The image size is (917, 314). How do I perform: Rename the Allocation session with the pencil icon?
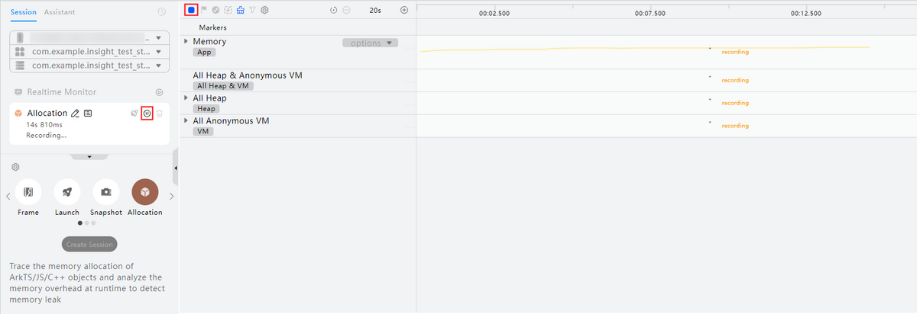coord(75,114)
